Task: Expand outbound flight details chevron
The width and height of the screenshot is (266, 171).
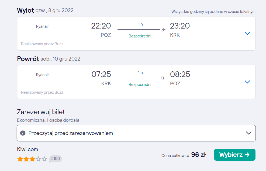Action: (247, 33)
